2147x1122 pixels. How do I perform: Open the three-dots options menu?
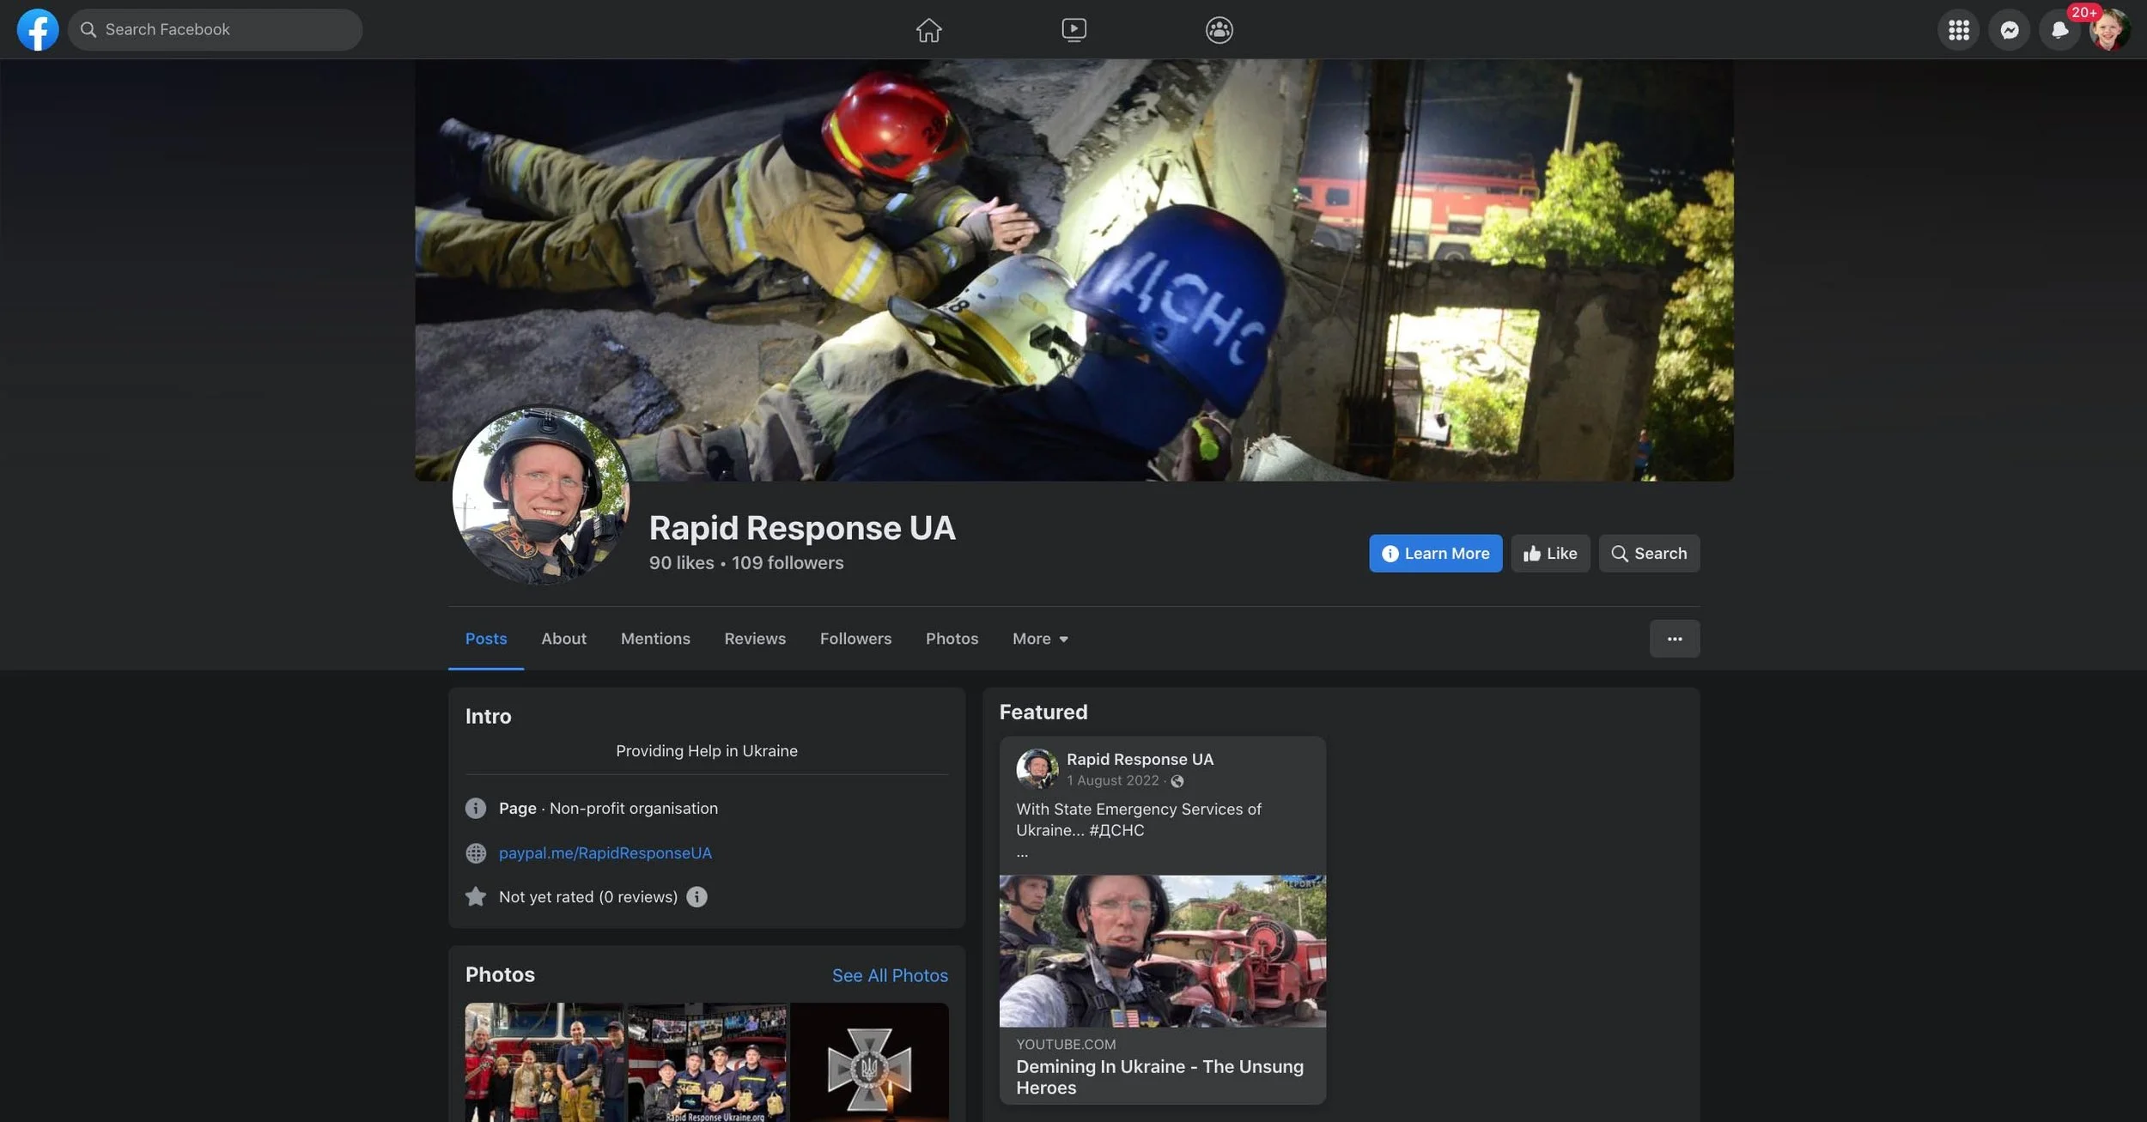(x=1674, y=639)
